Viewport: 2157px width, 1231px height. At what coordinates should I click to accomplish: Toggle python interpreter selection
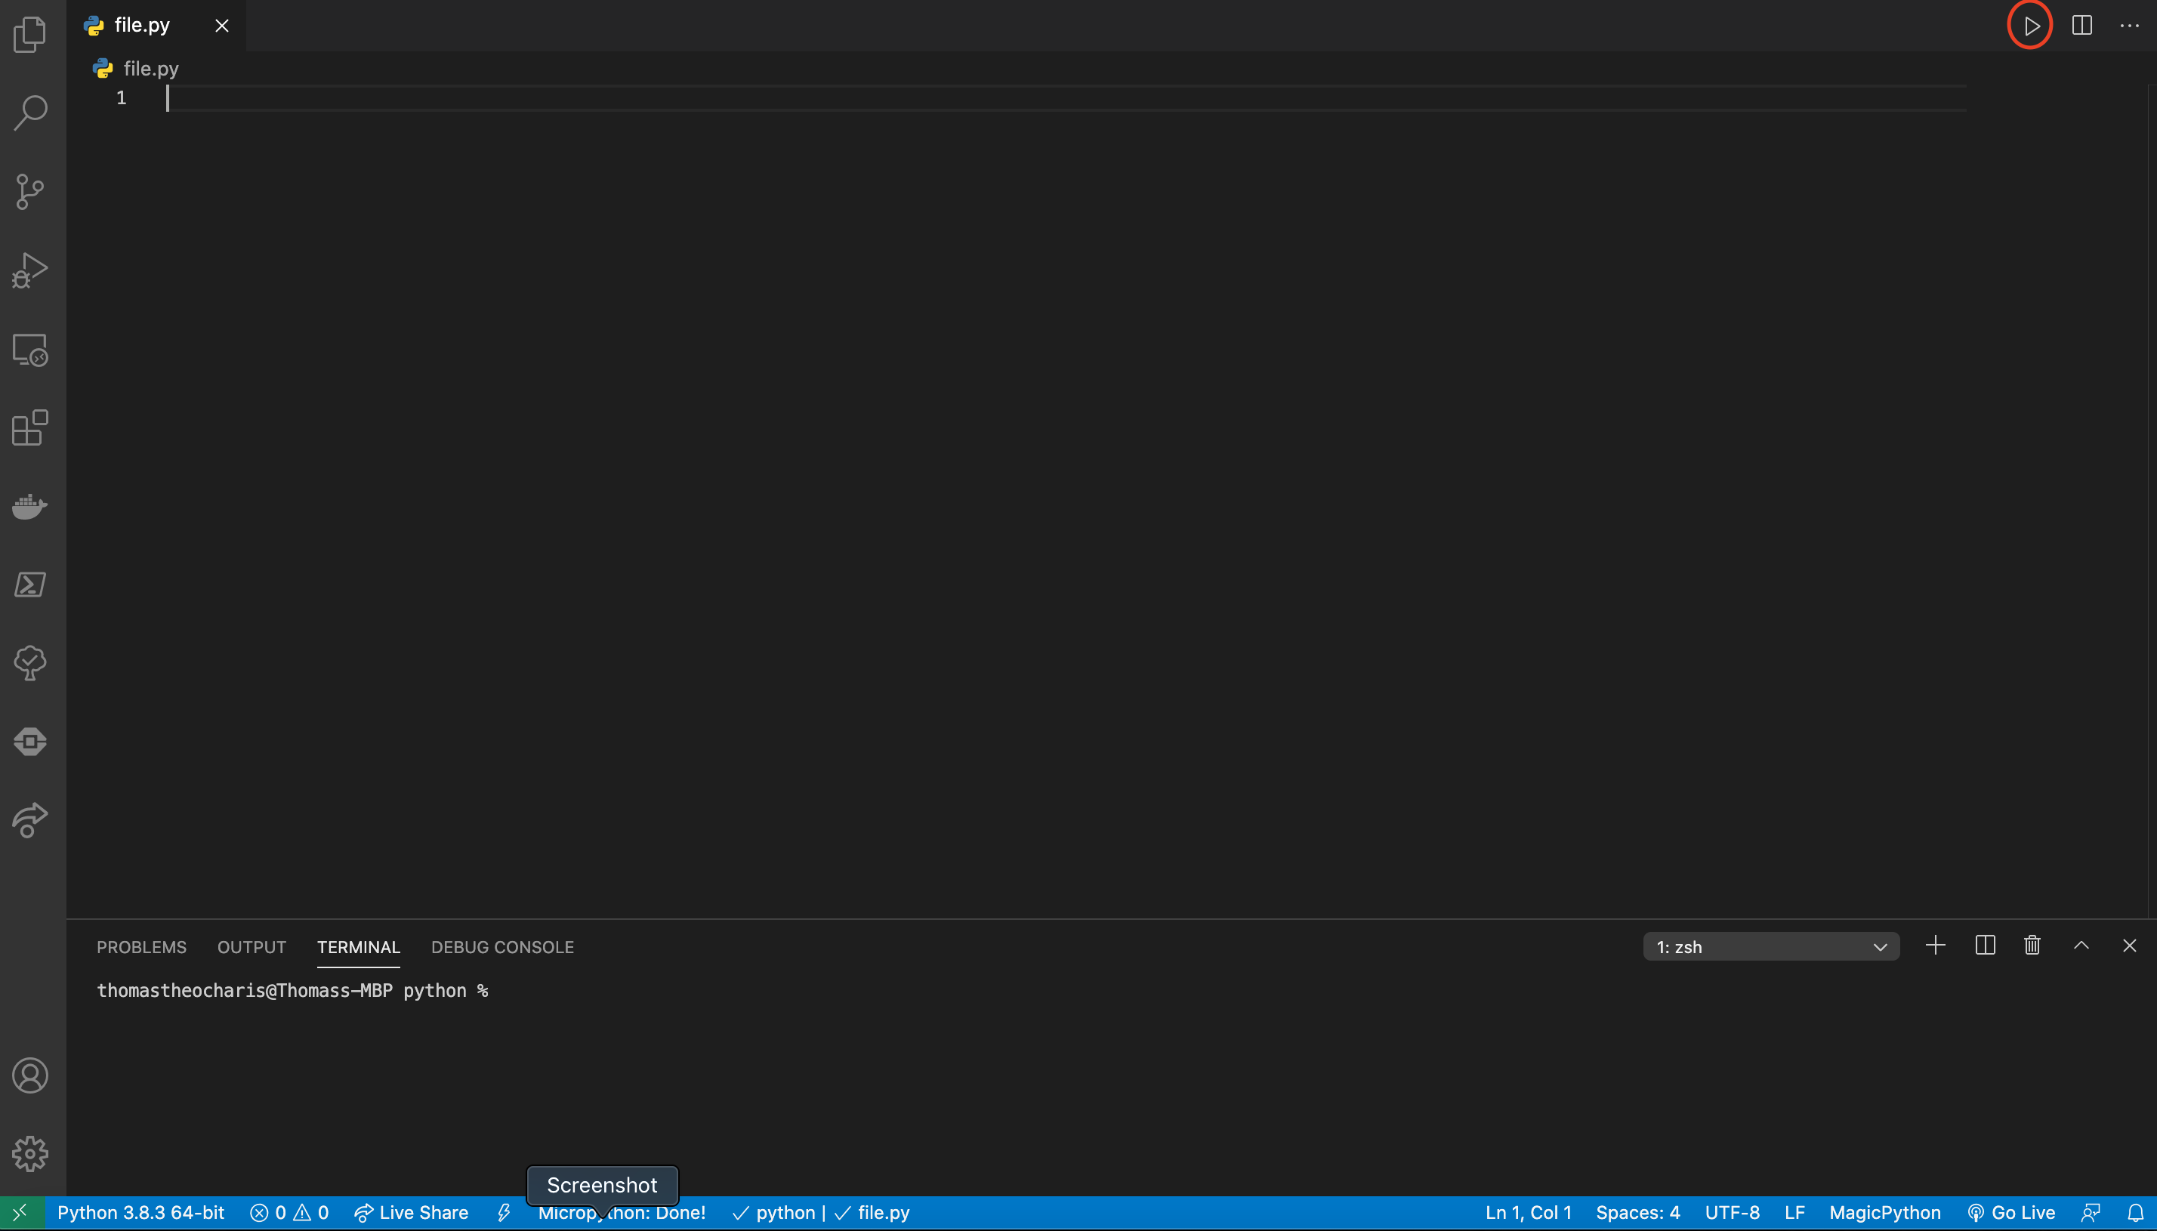tap(140, 1212)
